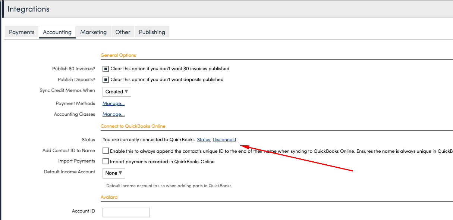Open Manage link for Accounting Classes
This screenshot has height=220, width=453.
click(113, 114)
